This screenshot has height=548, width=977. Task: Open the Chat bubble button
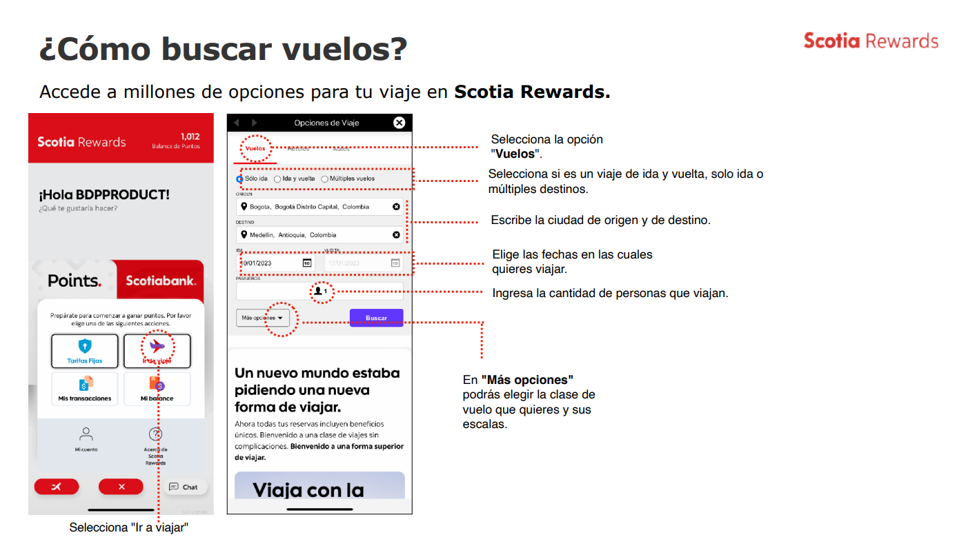pos(184,487)
